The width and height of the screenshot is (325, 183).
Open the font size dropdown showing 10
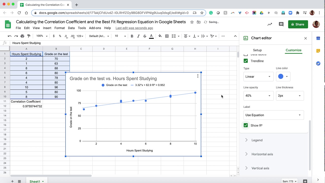click(120, 36)
